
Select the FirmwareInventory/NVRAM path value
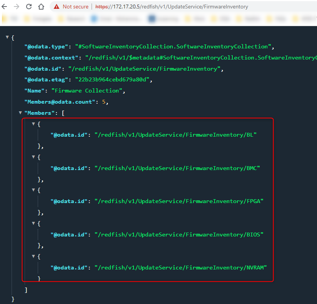(x=180, y=267)
